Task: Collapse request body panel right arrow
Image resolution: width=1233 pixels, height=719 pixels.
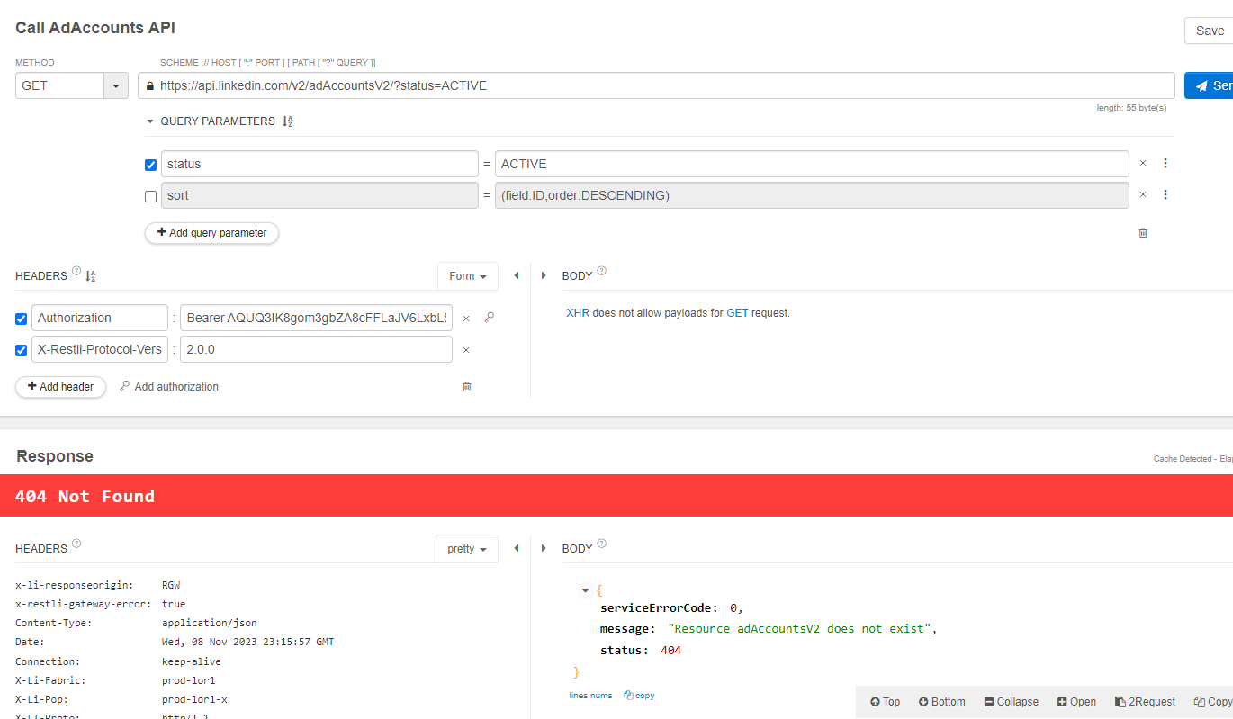Action: 544,275
